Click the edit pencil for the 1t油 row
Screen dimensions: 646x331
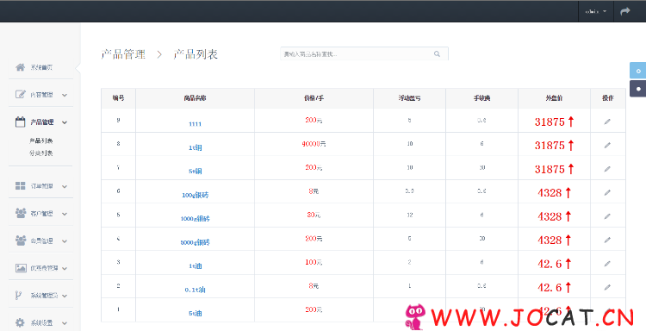(607, 264)
